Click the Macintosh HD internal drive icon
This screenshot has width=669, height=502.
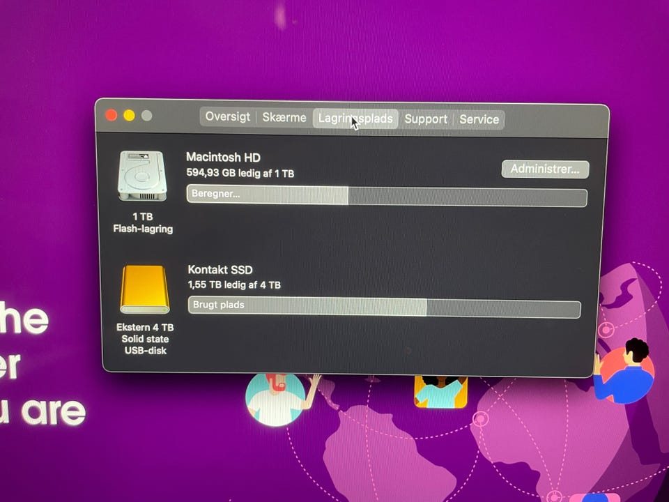(x=142, y=176)
